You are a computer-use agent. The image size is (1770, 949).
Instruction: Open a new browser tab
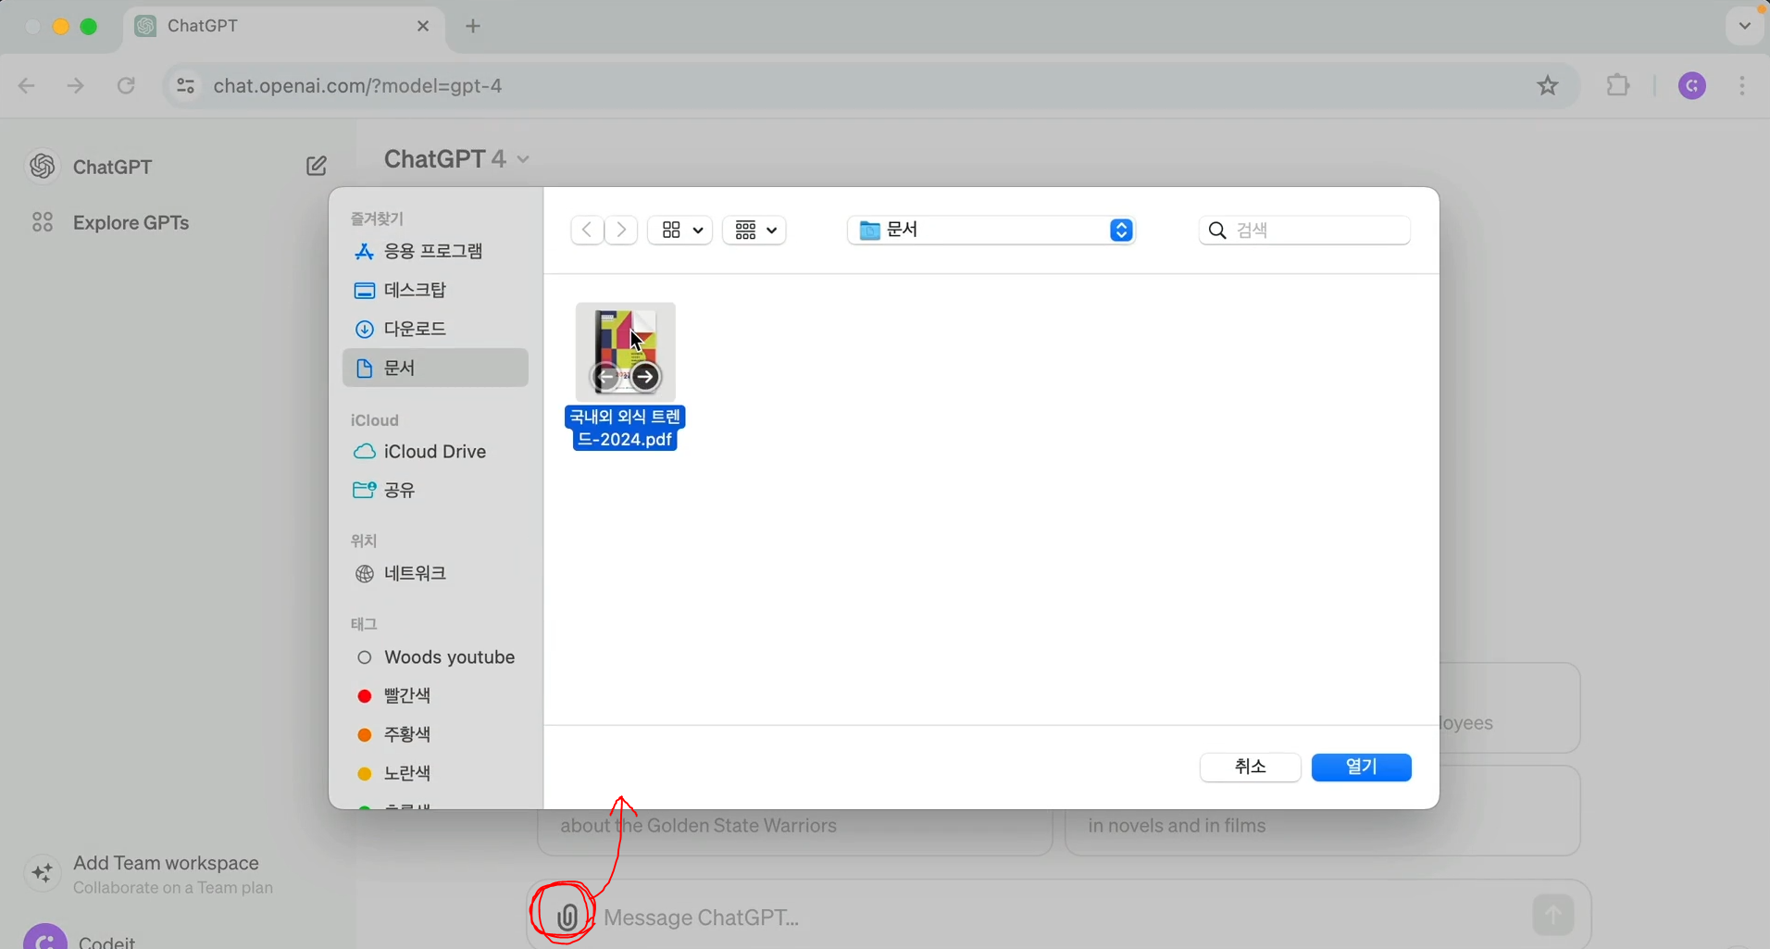(x=473, y=26)
